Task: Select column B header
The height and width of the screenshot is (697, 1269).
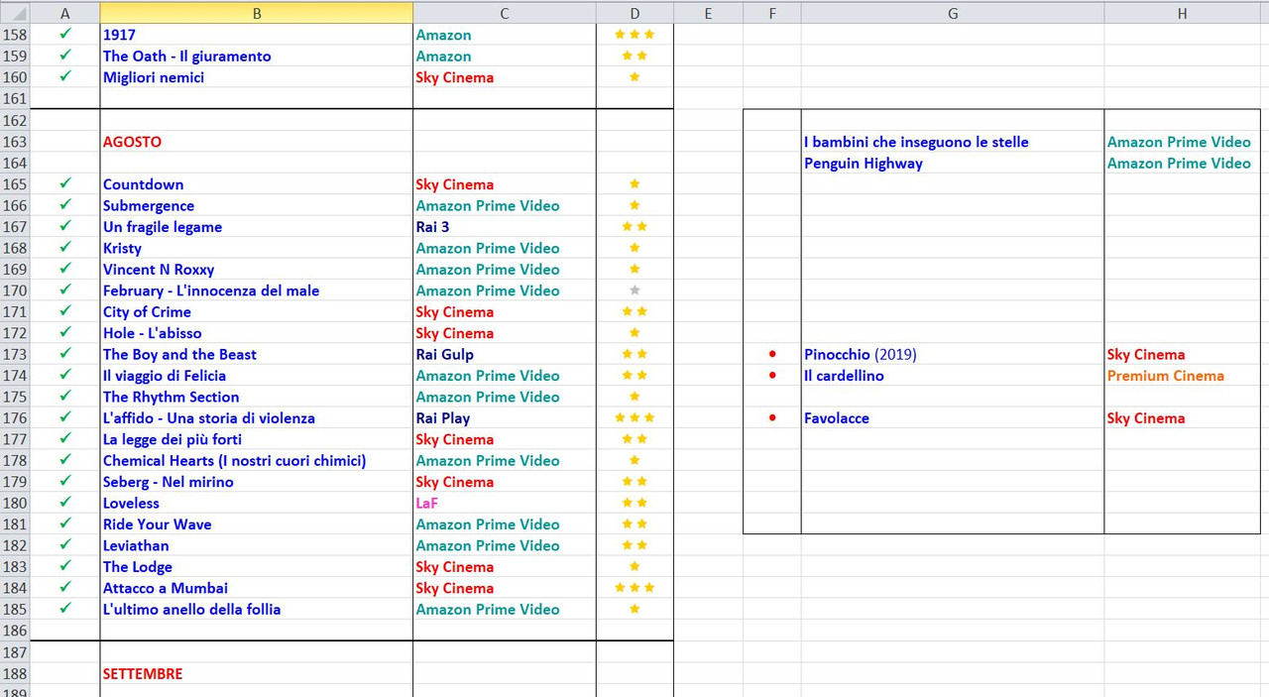Action: (256, 13)
